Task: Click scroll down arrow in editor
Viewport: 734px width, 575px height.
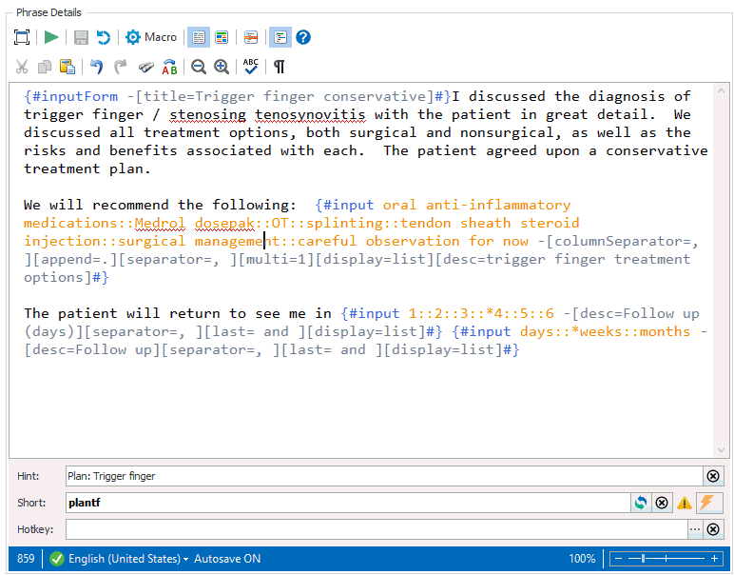Action: coord(721,450)
